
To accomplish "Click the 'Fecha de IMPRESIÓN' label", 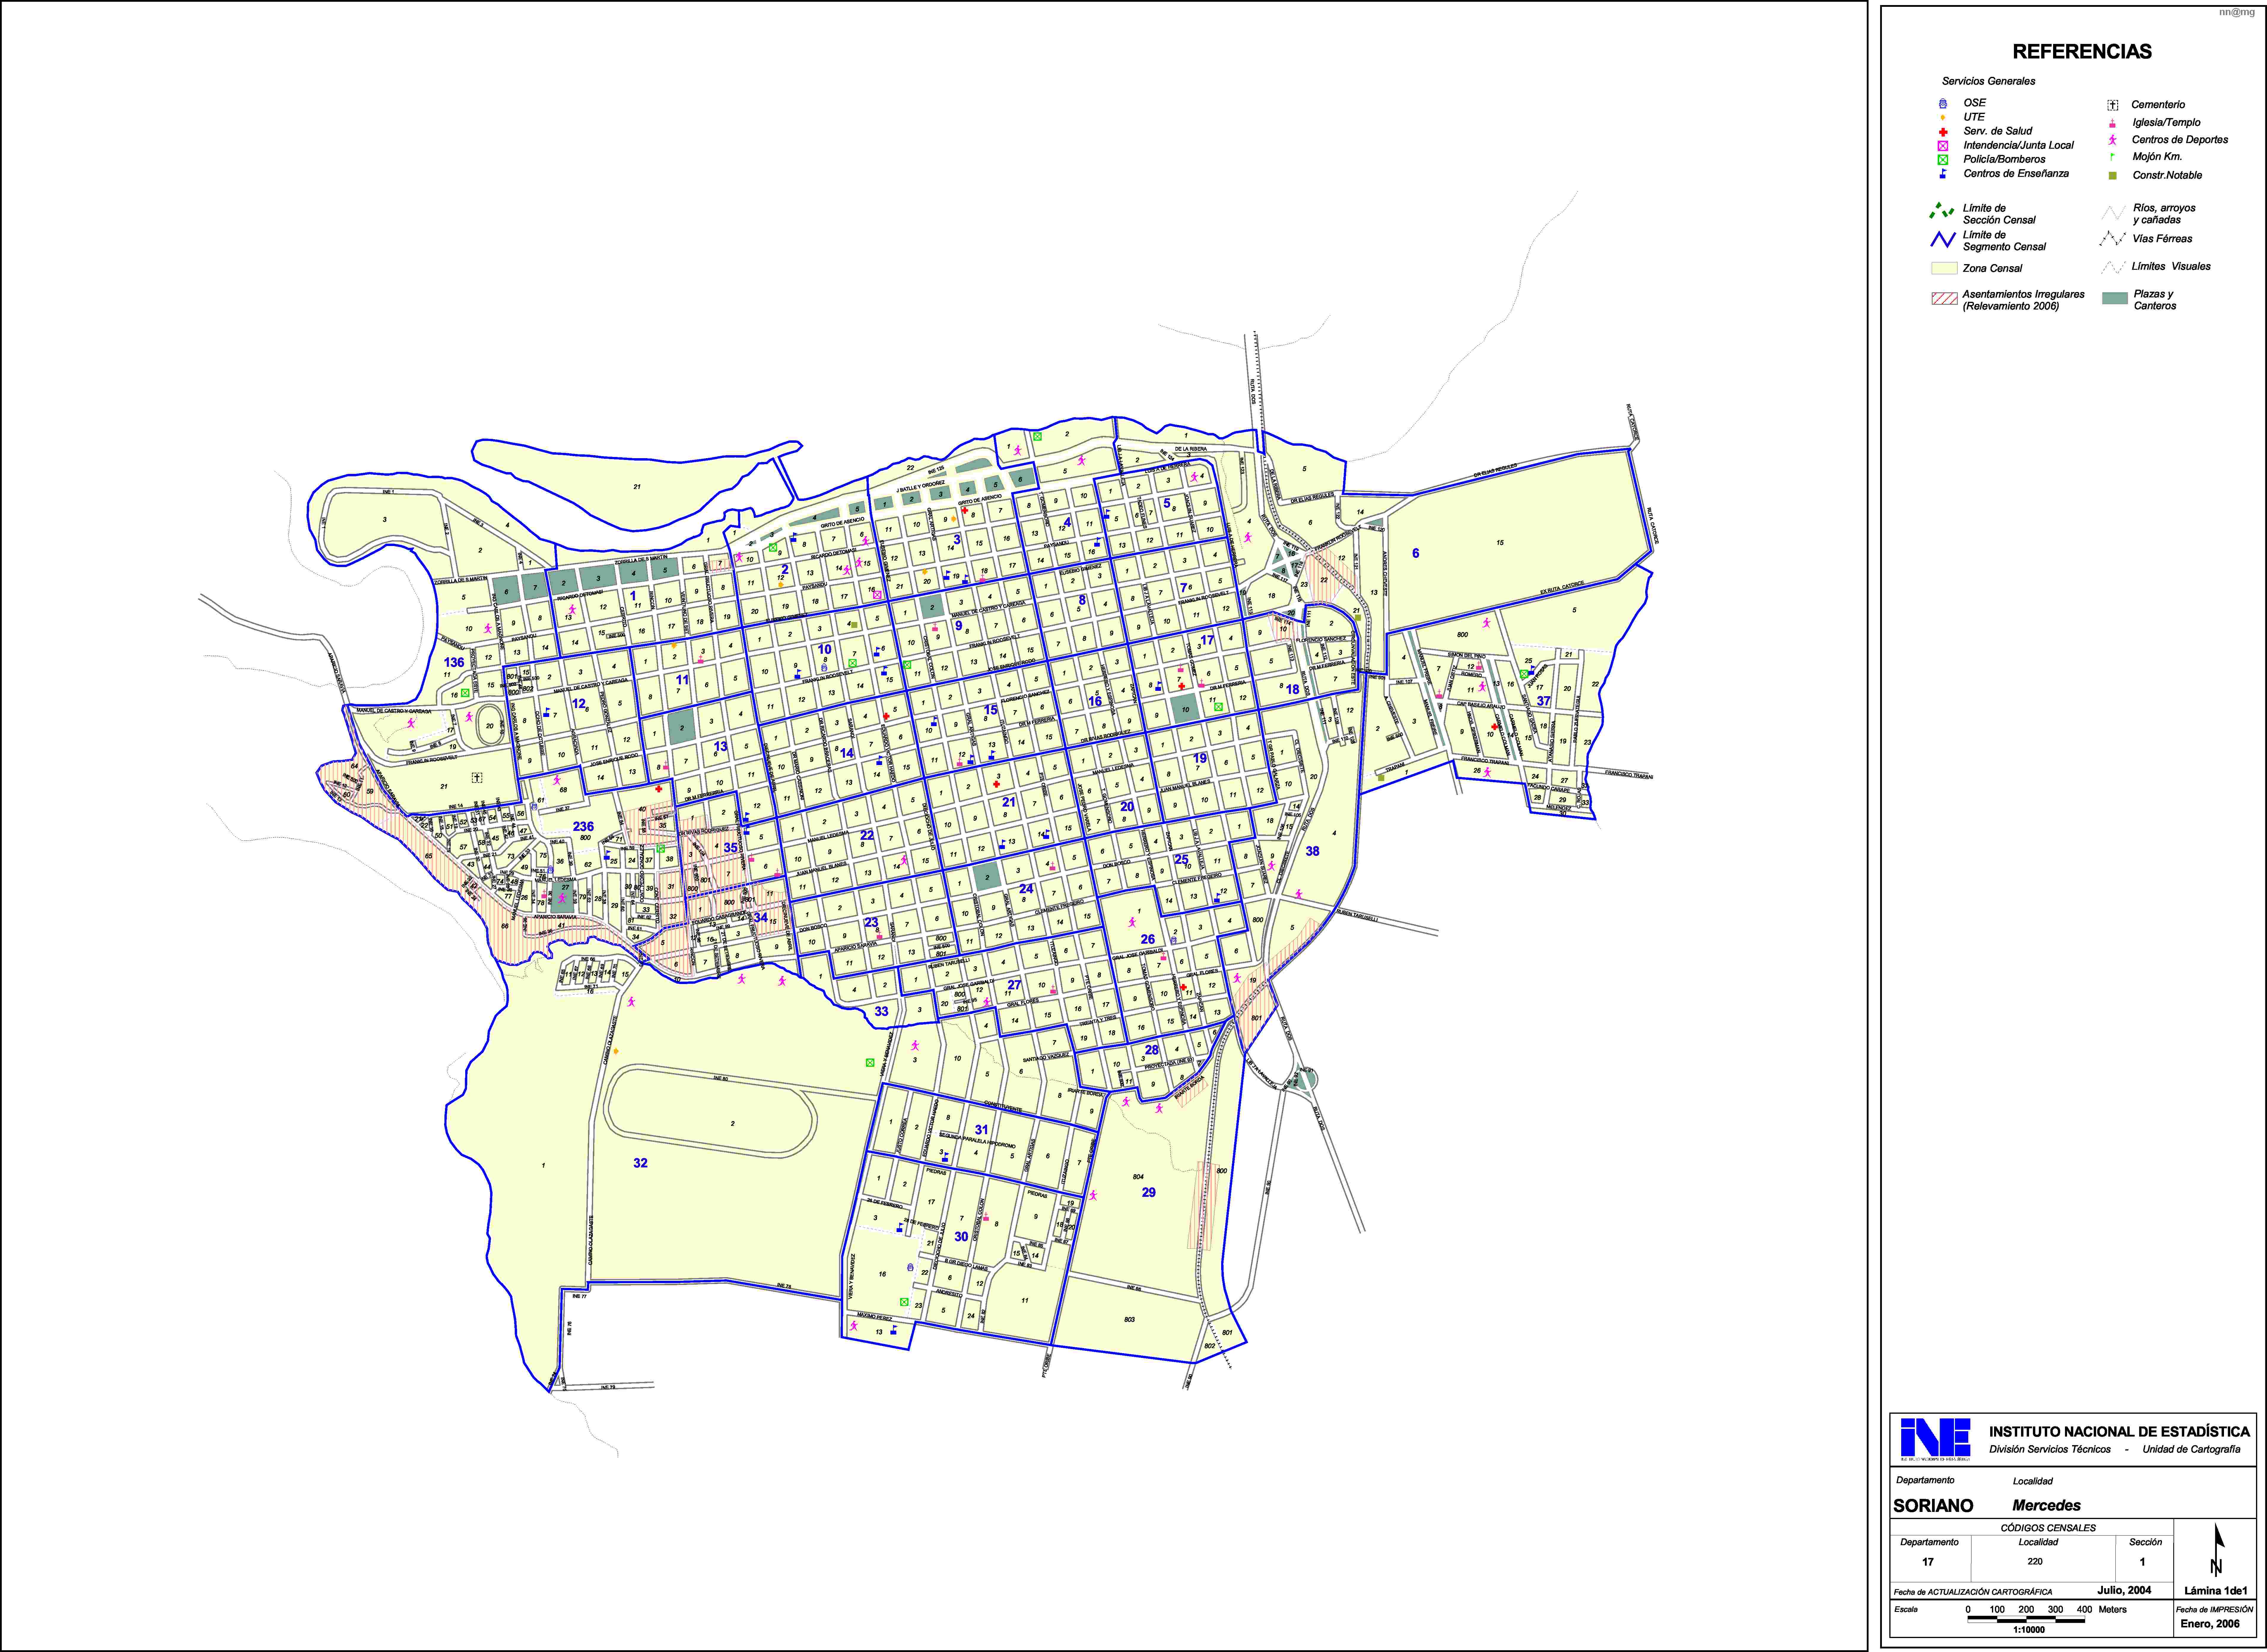I will coord(2214,1610).
